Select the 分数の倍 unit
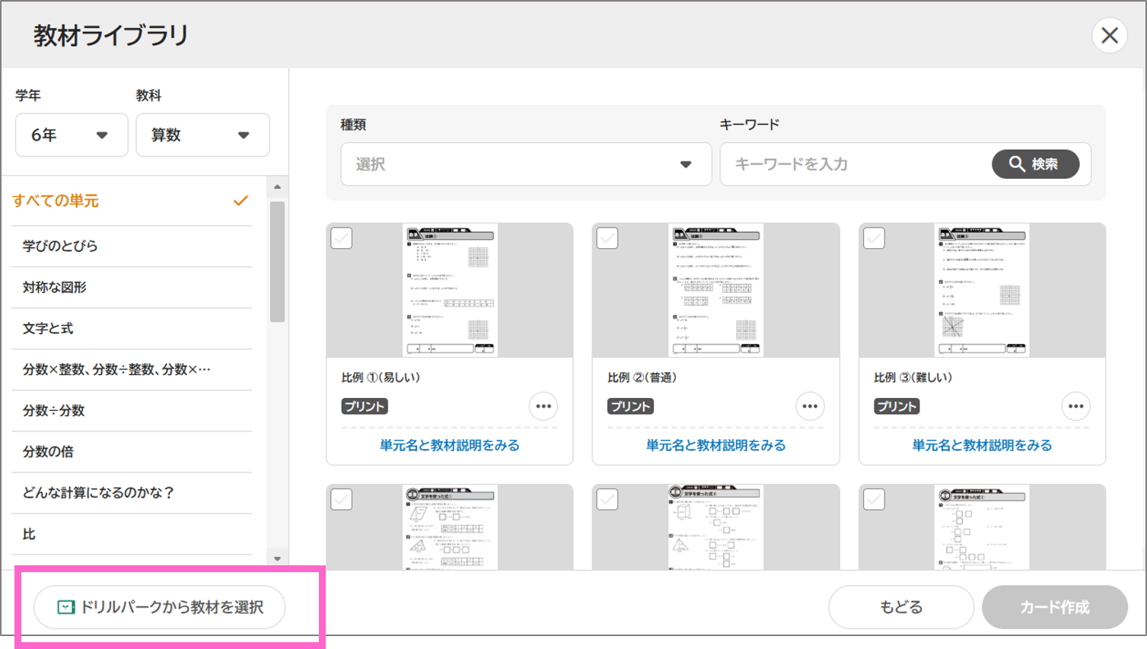This screenshot has width=1147, height=649. [132, 451]
